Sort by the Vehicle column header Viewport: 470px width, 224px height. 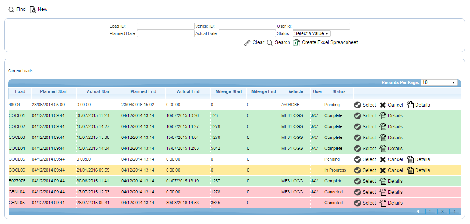click(296, 92)
